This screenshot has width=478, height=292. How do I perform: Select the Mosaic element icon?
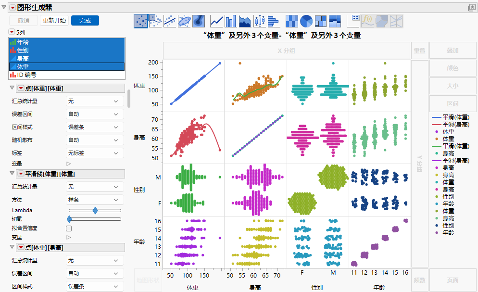[x=335, y=21]
